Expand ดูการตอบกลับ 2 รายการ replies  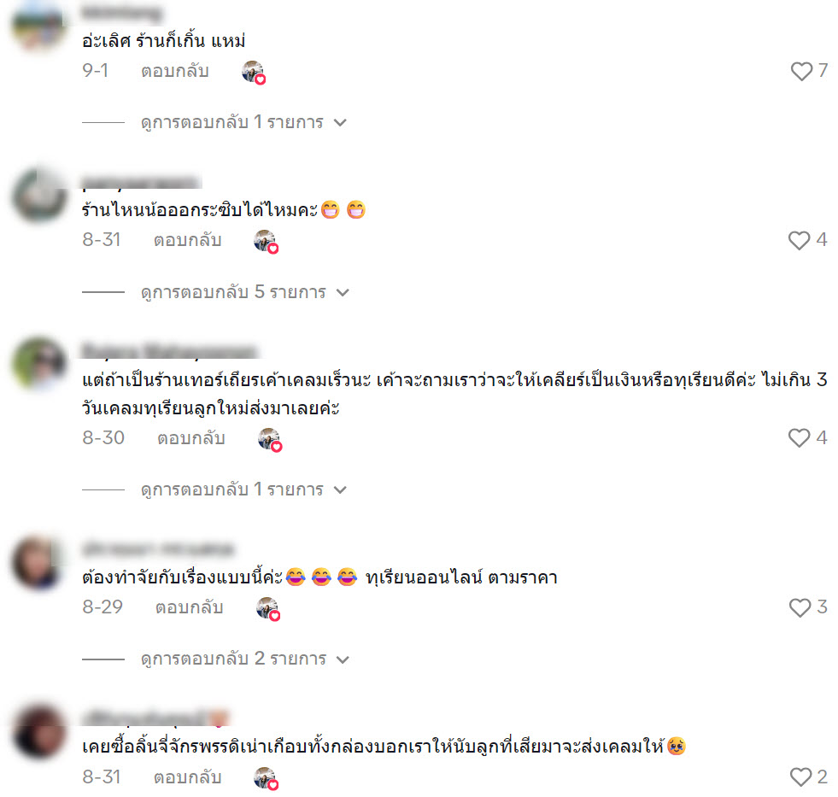point(245,659)
